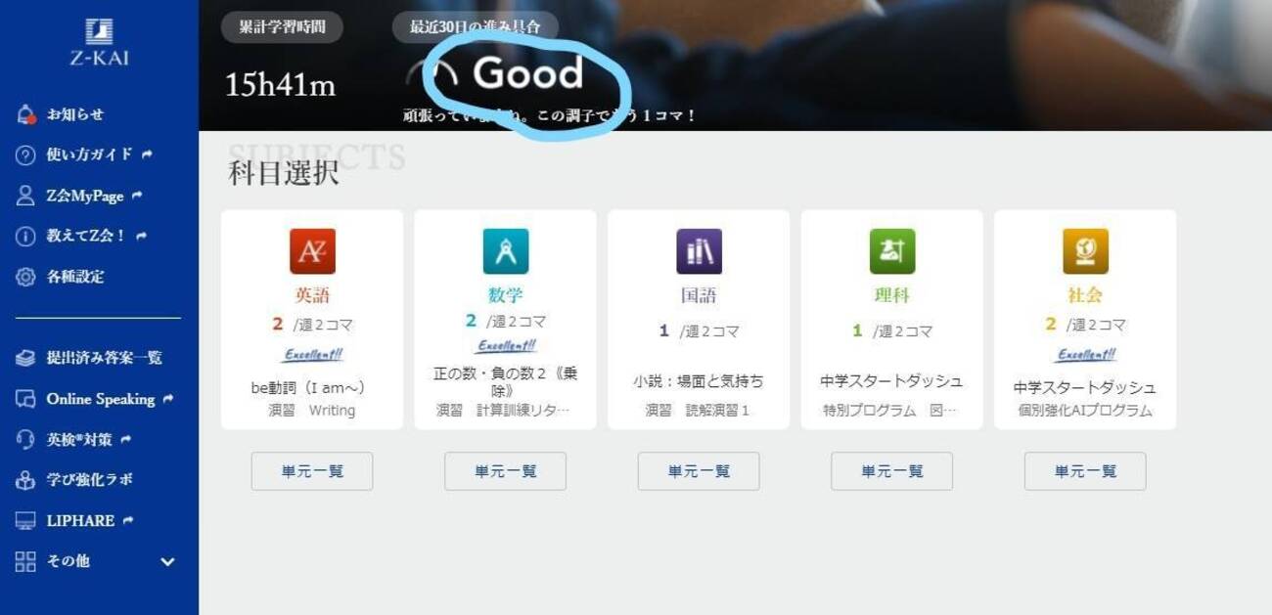Expand the その他 chevron
The image size is (1272, 615).
coord(167,562)
